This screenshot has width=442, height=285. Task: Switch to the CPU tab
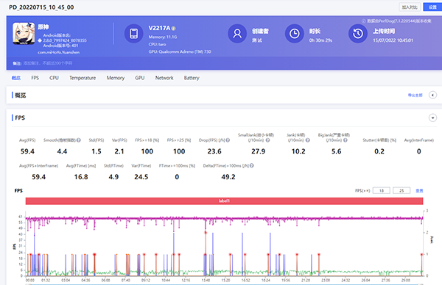point(54,78)
